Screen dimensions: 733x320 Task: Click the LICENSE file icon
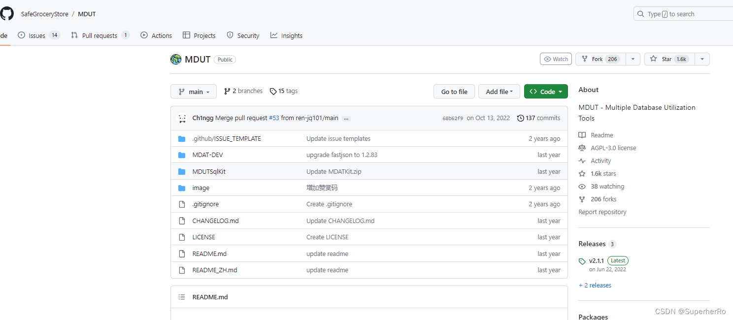(182, 237)
